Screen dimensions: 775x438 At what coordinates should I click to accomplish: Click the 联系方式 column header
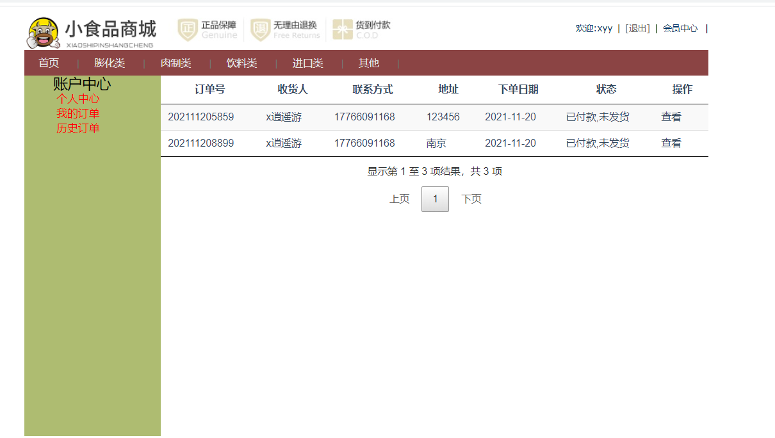pos(373,90)
